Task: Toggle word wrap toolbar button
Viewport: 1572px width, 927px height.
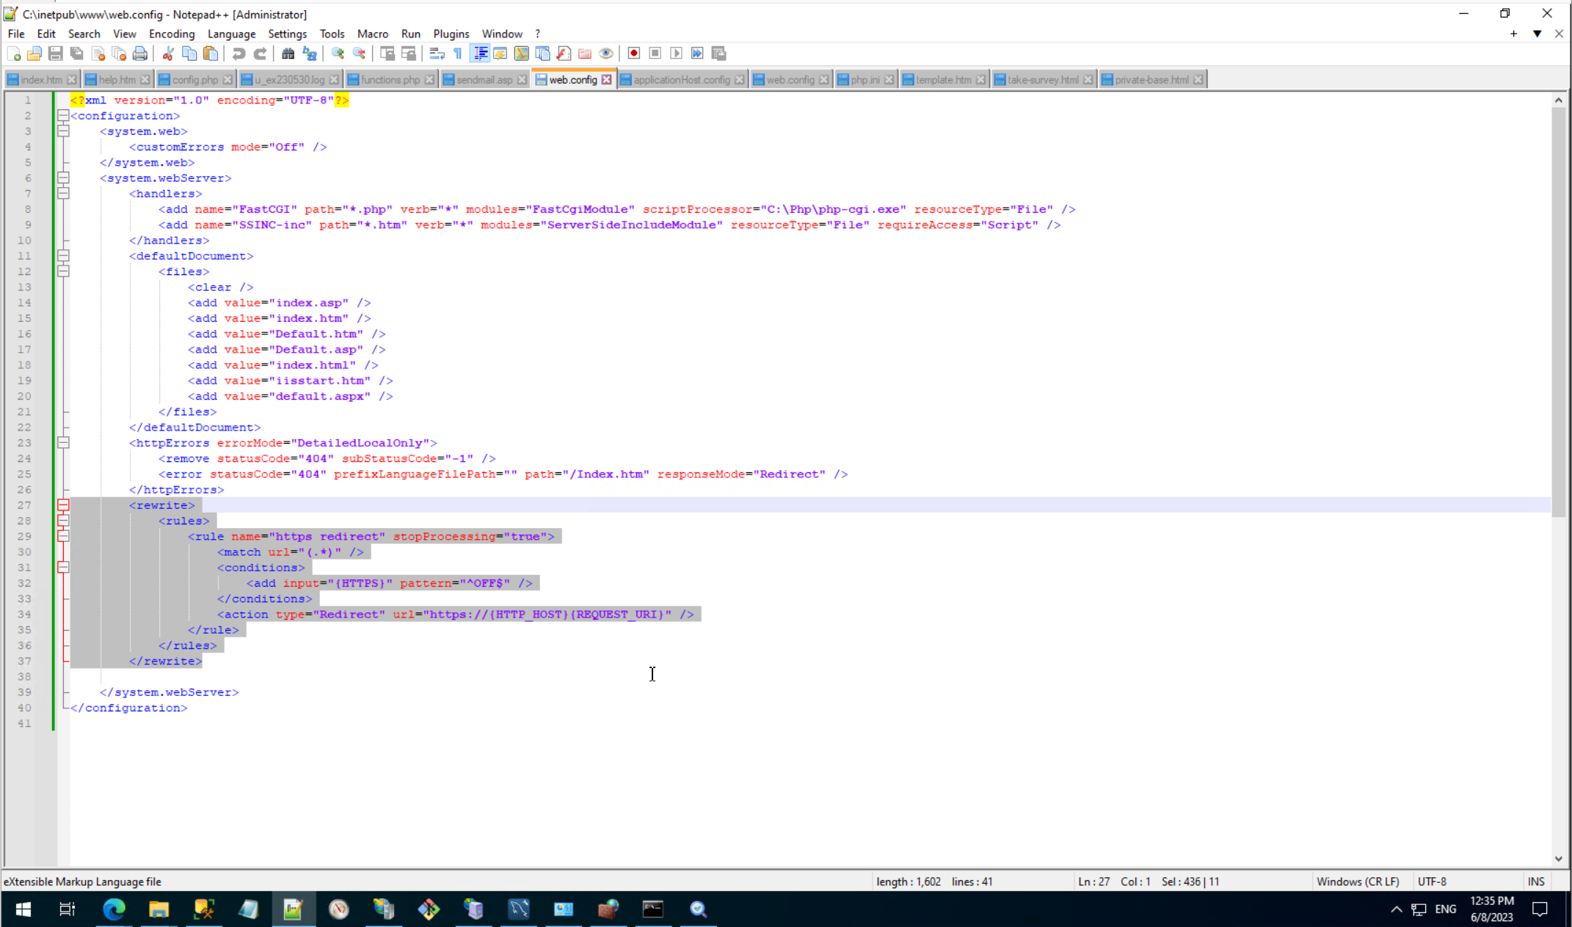Action: coord(437,54)
